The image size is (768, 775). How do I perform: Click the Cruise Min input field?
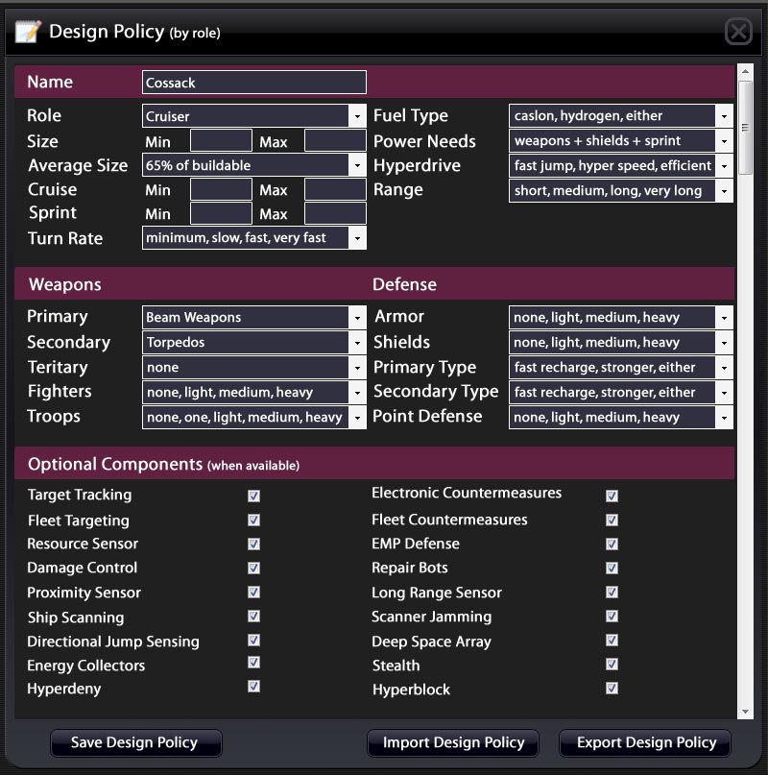click(221, 189)
